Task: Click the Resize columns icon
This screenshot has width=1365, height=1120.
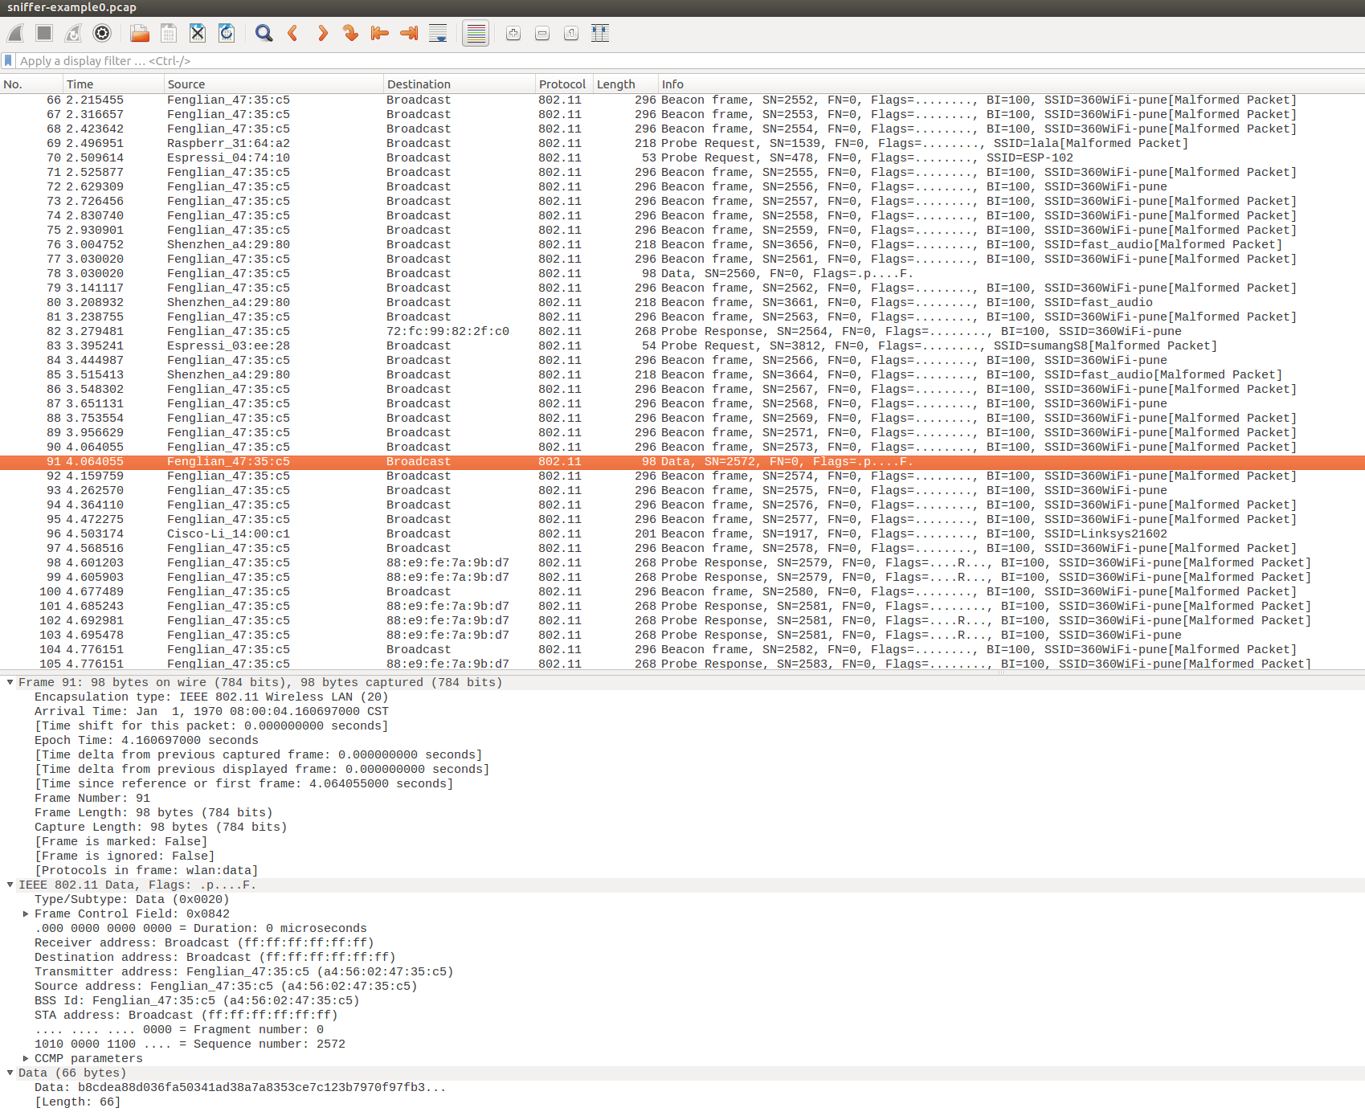Action: [x=600, y=33]
